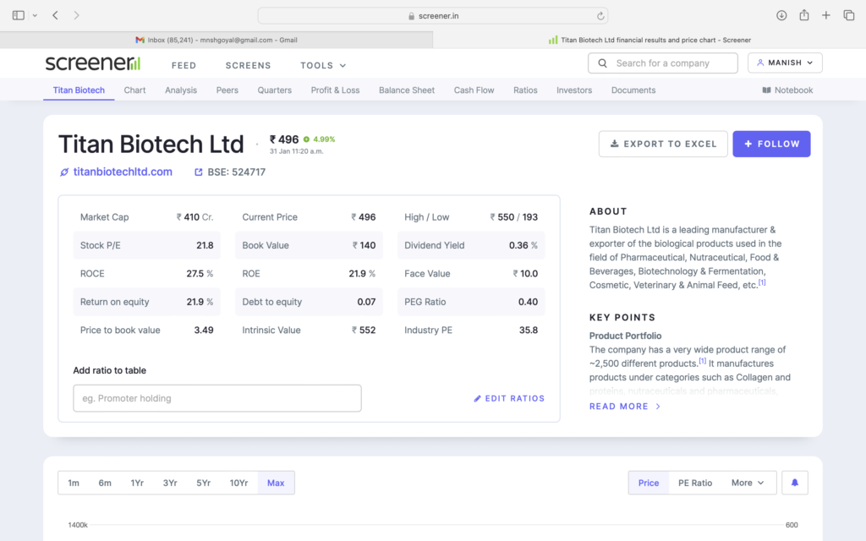Click the price alert bell icon
This screenshot has width=866, height=541.
795,483
